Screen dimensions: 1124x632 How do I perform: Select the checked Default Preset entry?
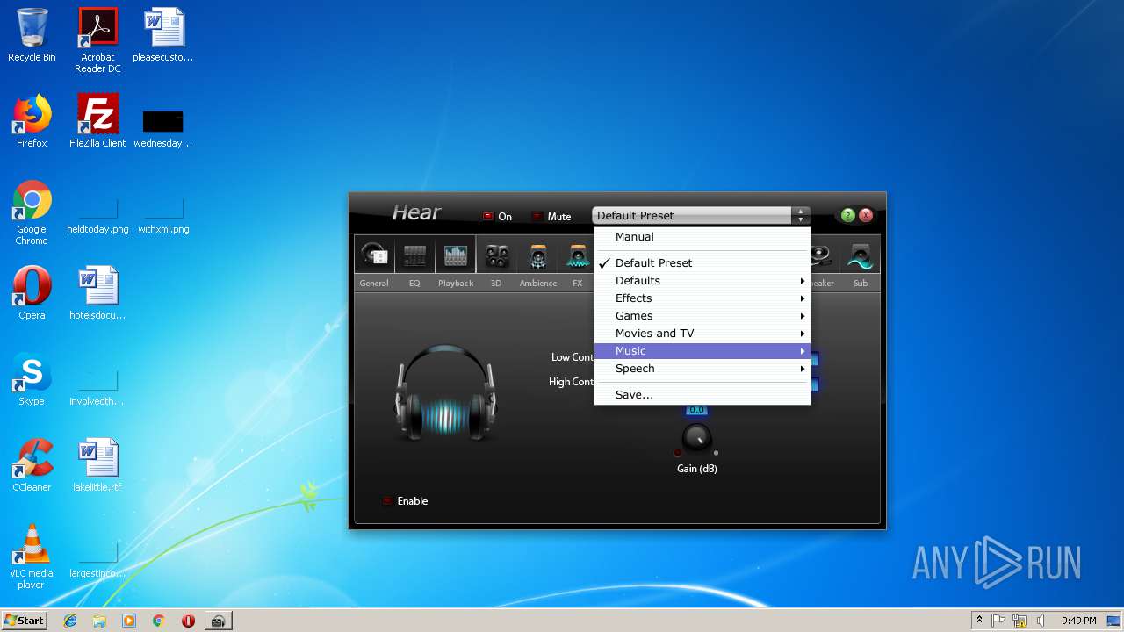tap(702, 263)
